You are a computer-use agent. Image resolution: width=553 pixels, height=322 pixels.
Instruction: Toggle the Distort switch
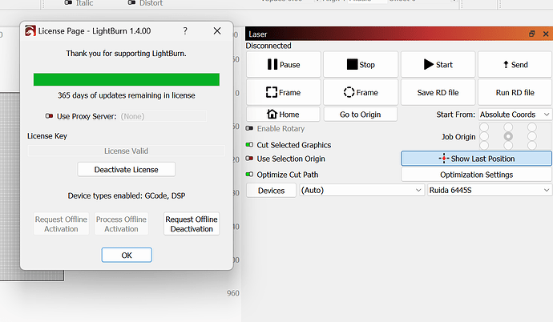132,3
